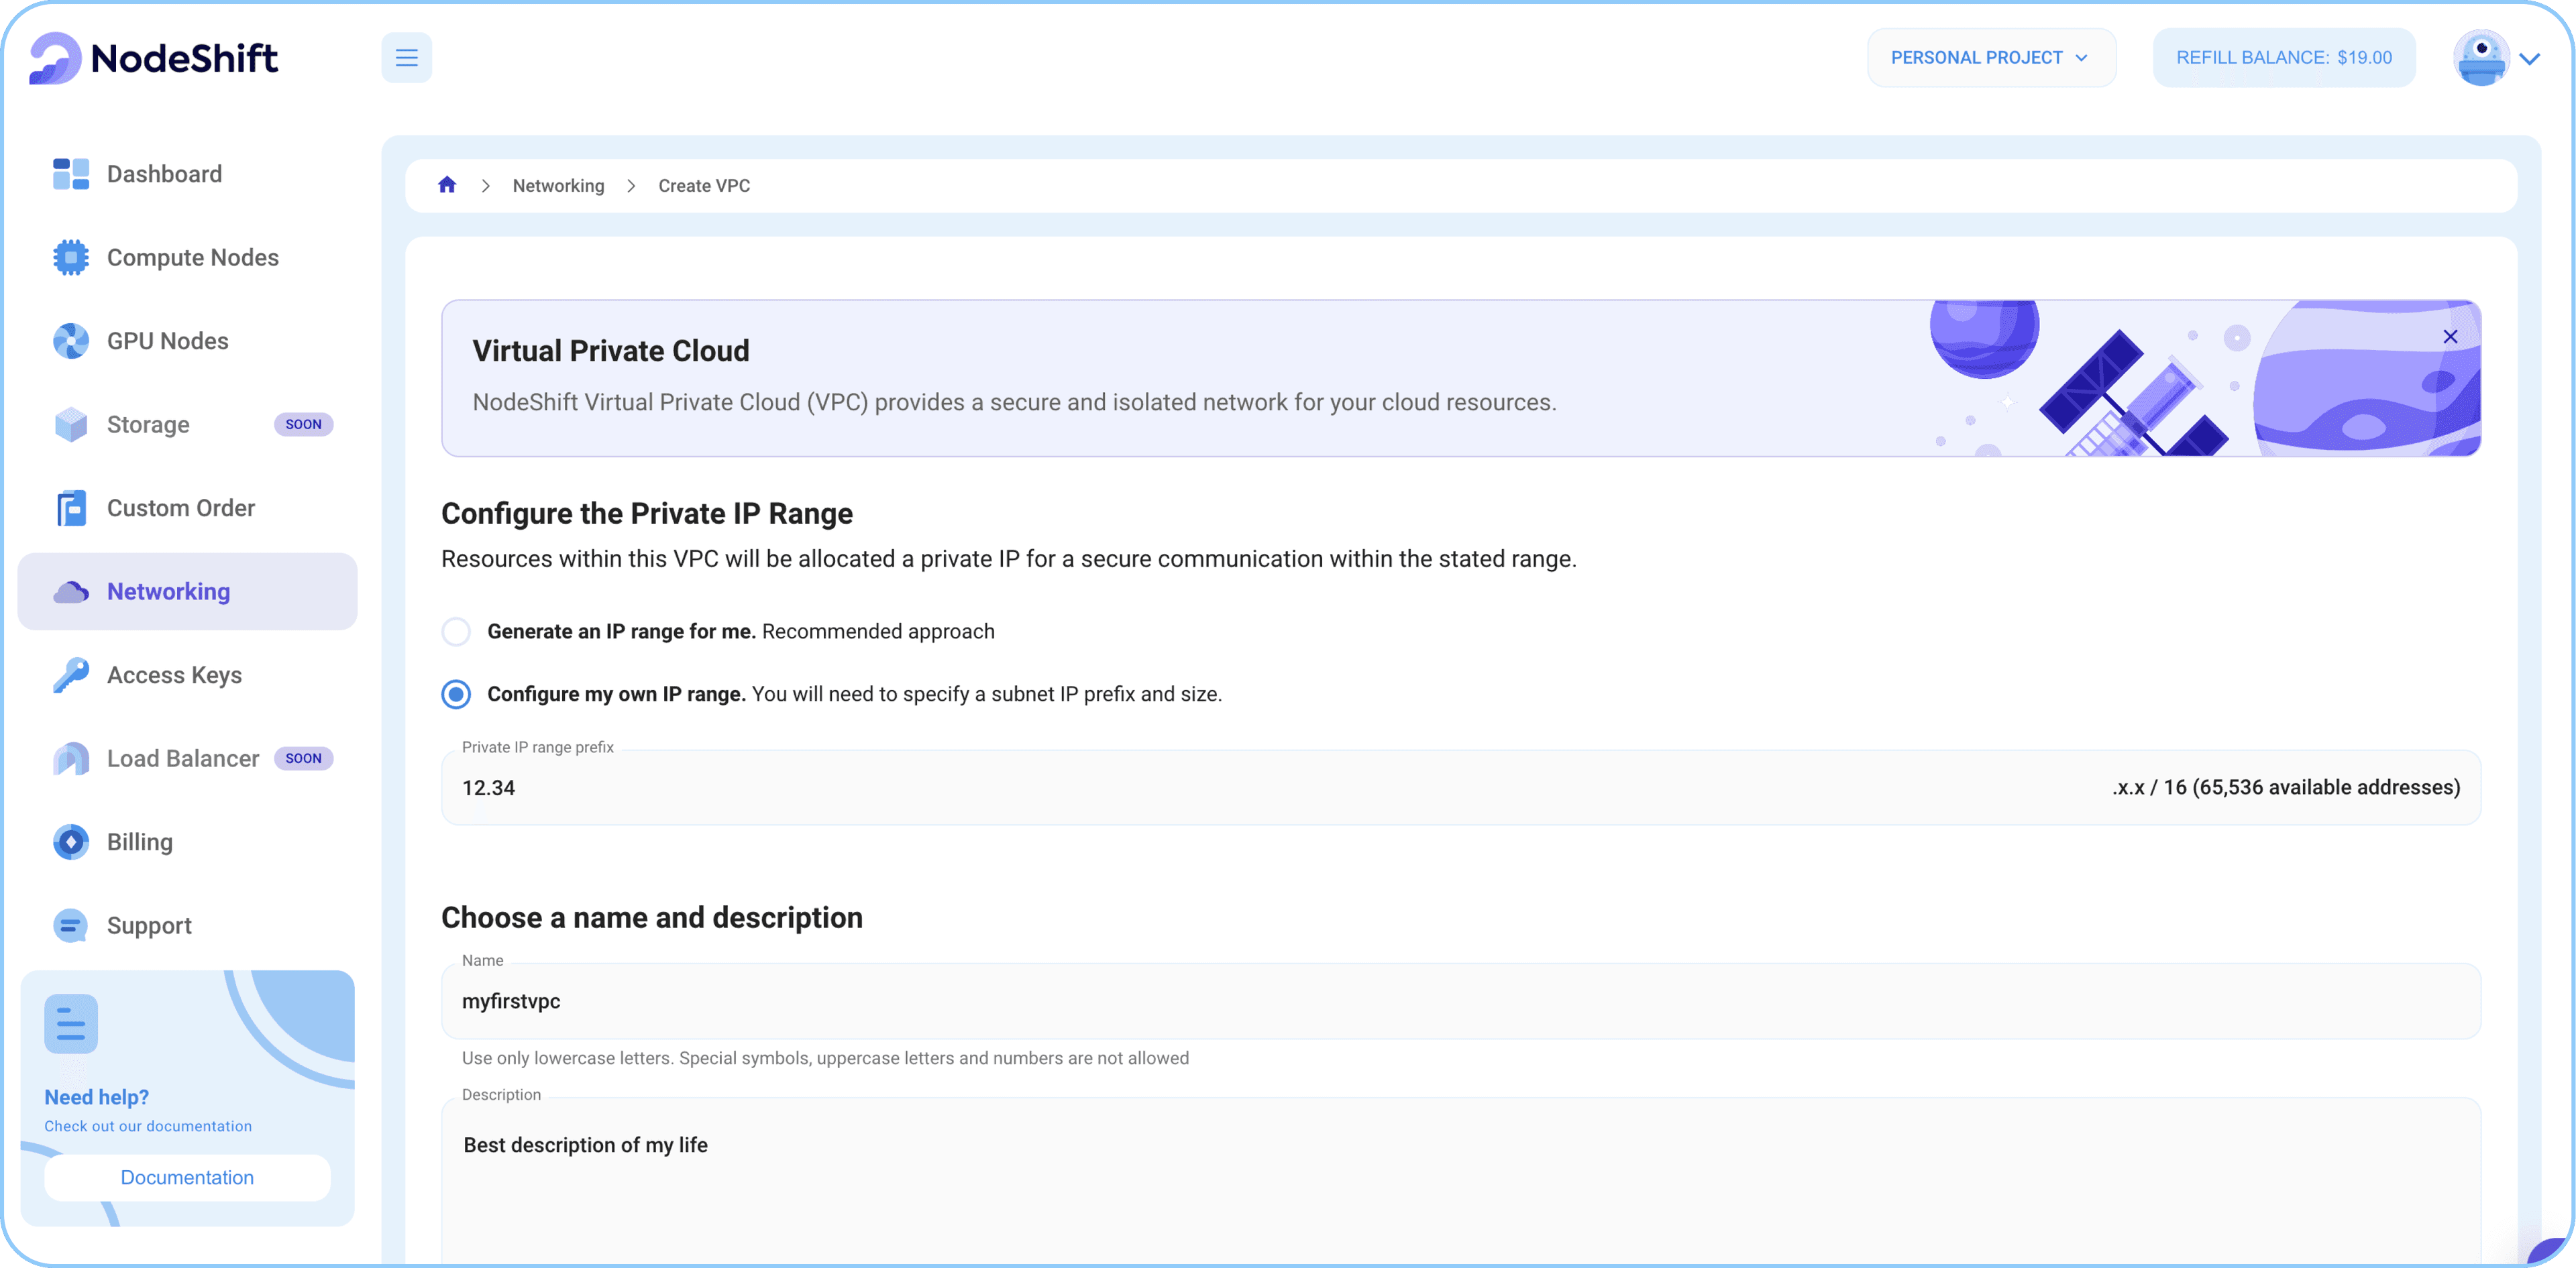Screen dimensions: 2576x1268
Task: Select Networking in sidebar
Action: [187, 591]
